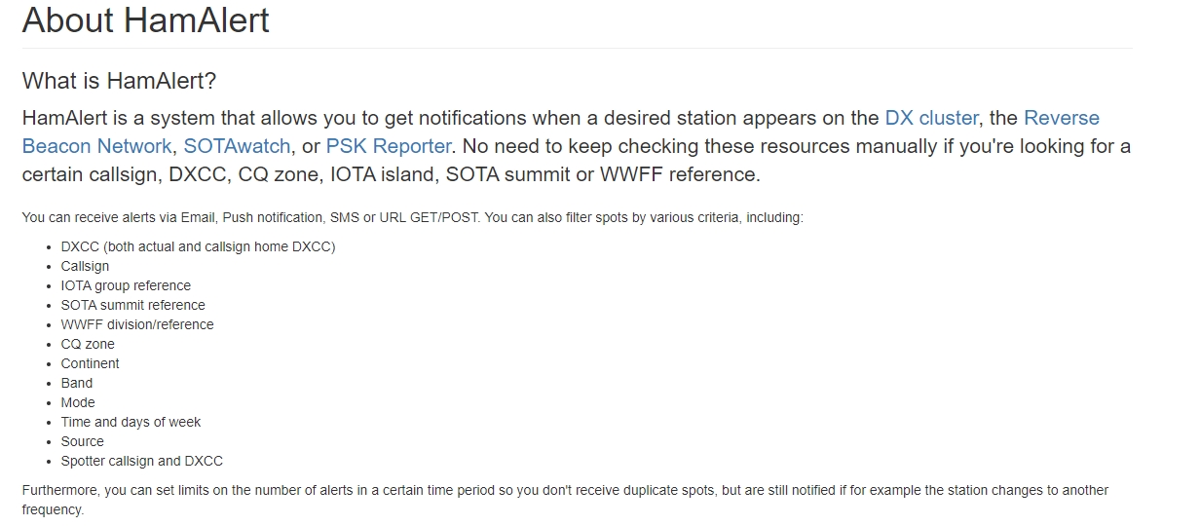1200x526 pixels.
Task: Open the DX cluster link
Action: [x=931, y=118]
